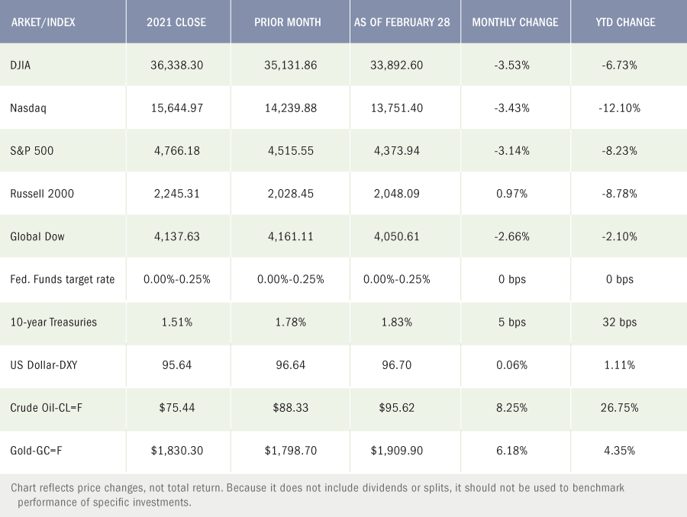Select Crude Oil February value "$95.62"
The width and height of the screenshot is (687, 517).
click(396, 407)
